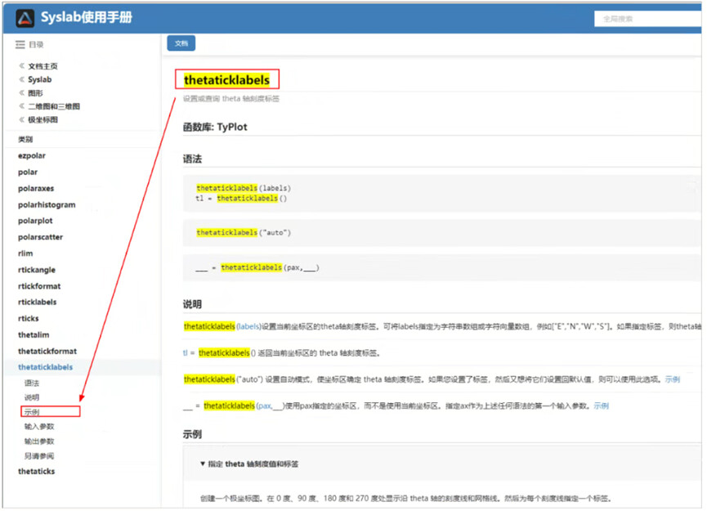Open thetalim in the sidebar

(x=34, y=334)
